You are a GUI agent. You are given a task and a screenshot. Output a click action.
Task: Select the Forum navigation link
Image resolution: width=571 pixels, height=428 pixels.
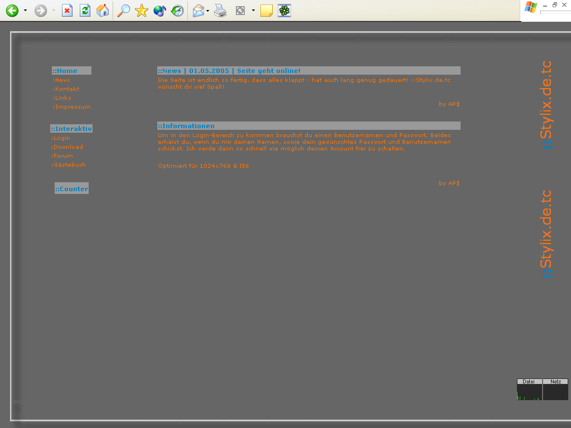pos(63,156)
